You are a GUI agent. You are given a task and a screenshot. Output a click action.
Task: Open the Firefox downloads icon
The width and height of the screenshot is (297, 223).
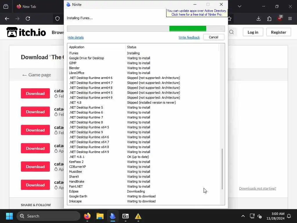click(258, 19)
